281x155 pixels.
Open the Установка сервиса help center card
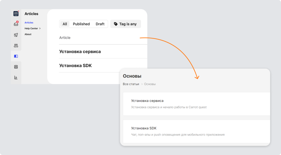click(x=196, y=104)
